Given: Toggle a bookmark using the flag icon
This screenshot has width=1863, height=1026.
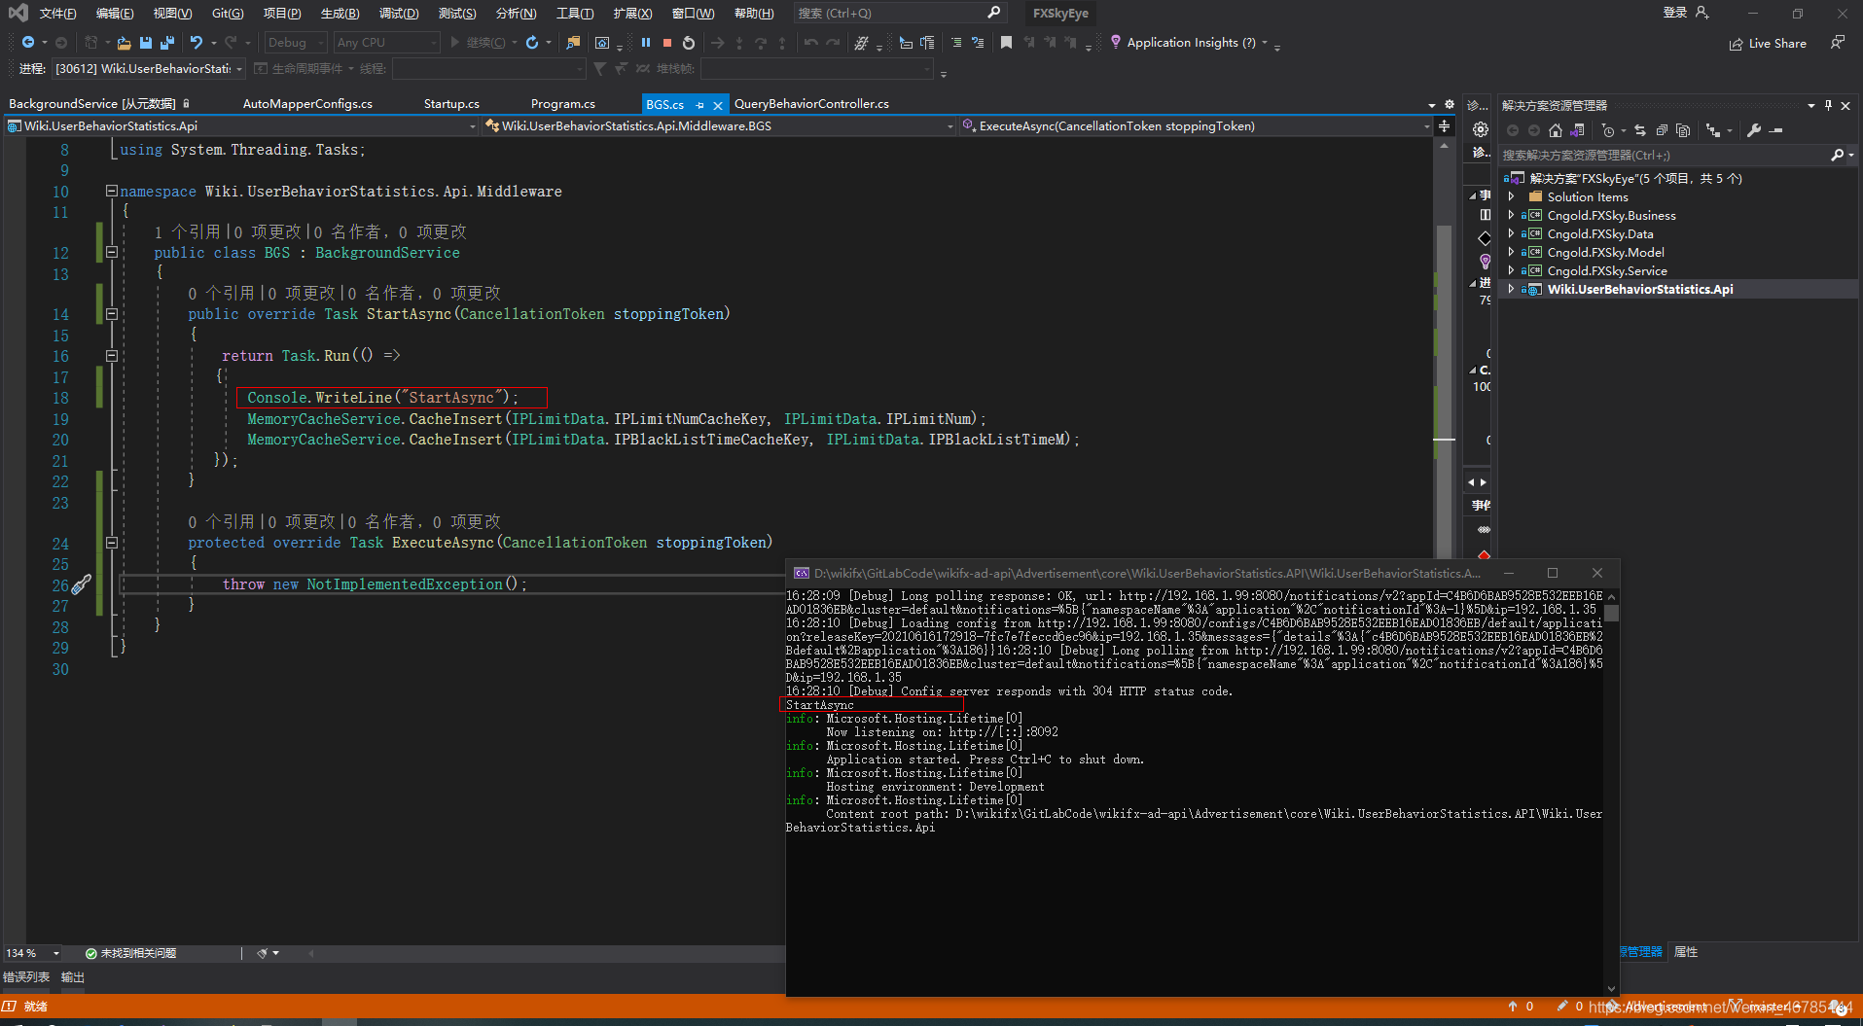Looking at the screenshot, I should pyautogui.click(x=1007, y=43).
